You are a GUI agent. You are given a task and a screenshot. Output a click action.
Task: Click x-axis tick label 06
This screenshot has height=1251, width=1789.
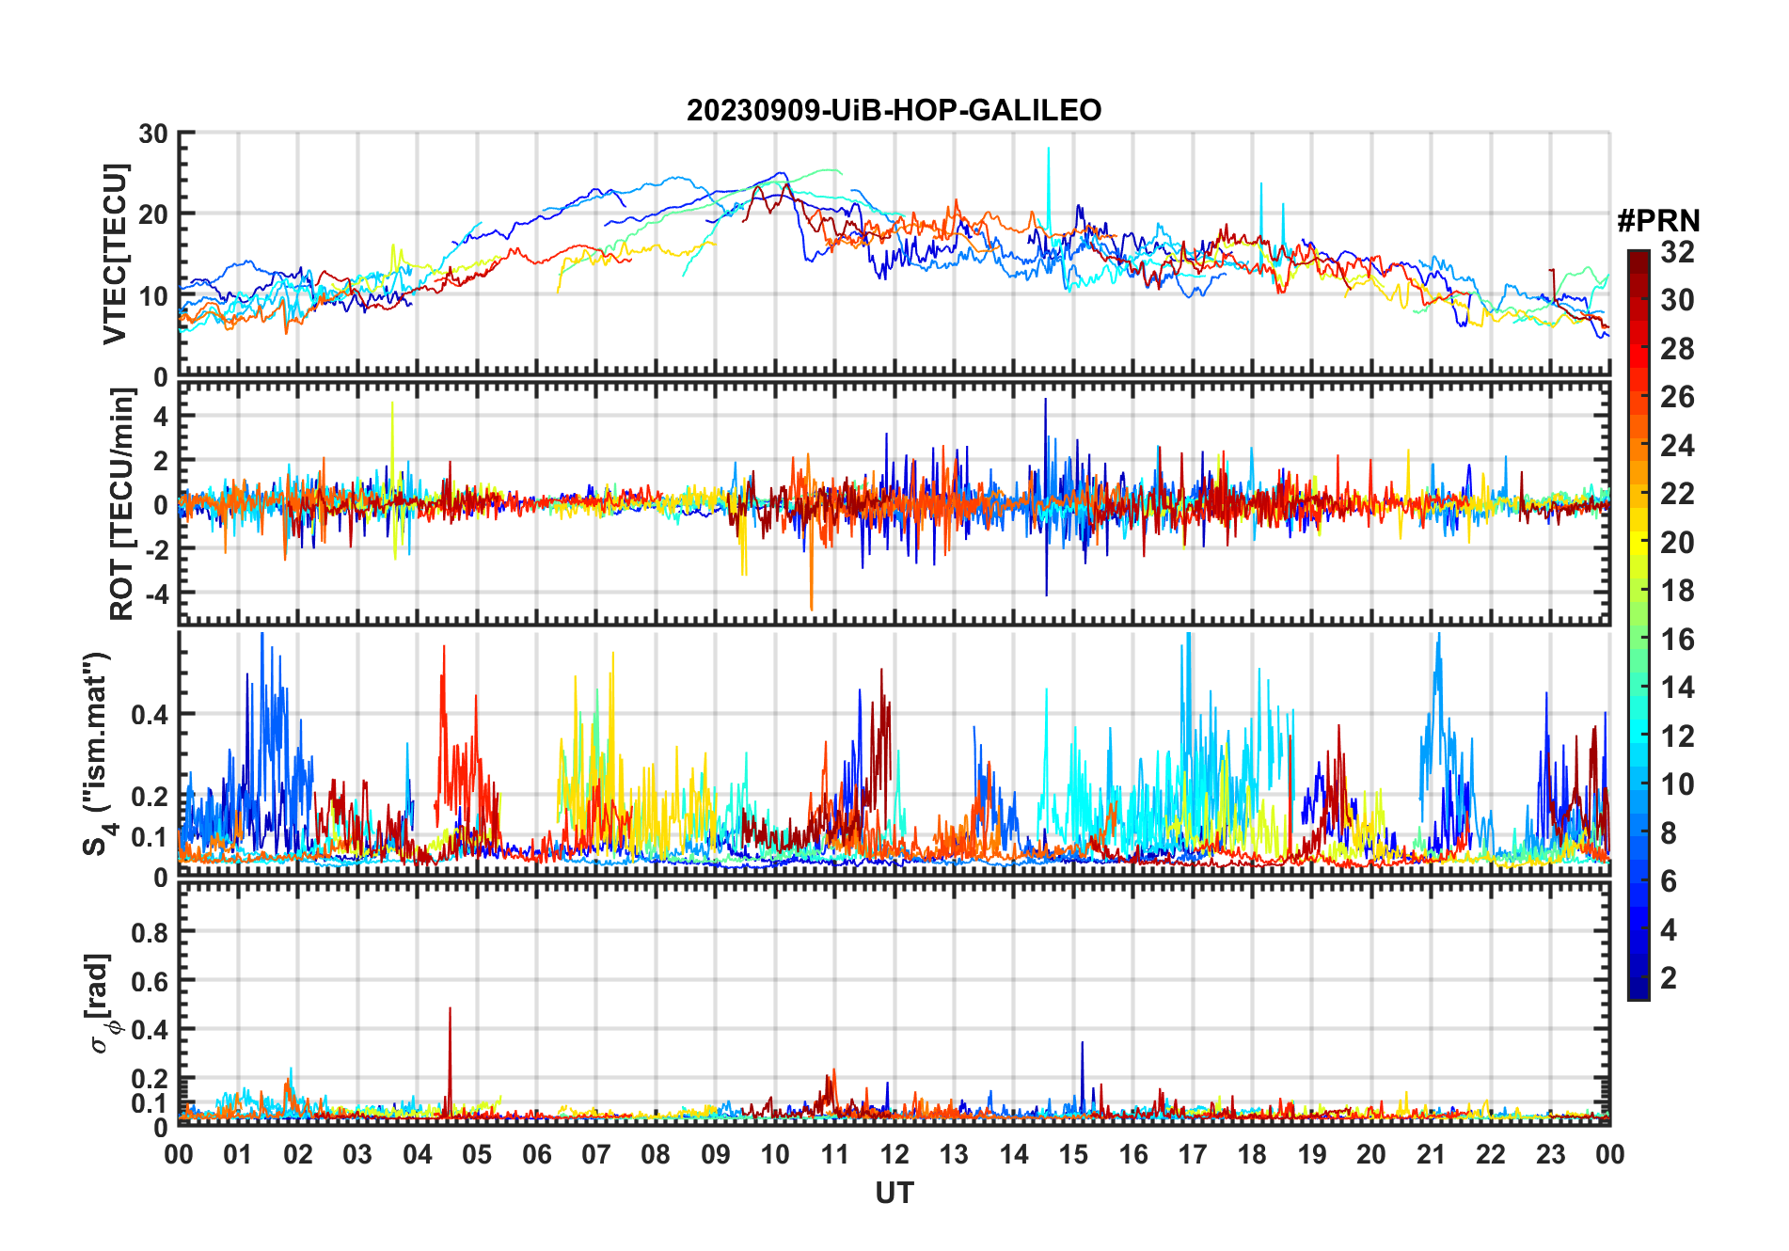(536, 1154)
